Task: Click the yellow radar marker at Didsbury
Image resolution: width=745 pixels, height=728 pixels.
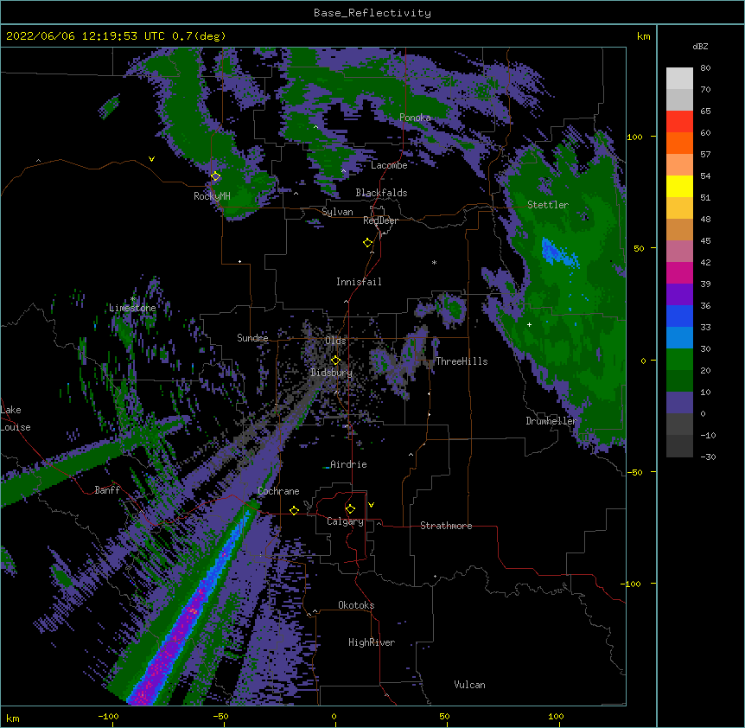Action: (x=335, y=360)
